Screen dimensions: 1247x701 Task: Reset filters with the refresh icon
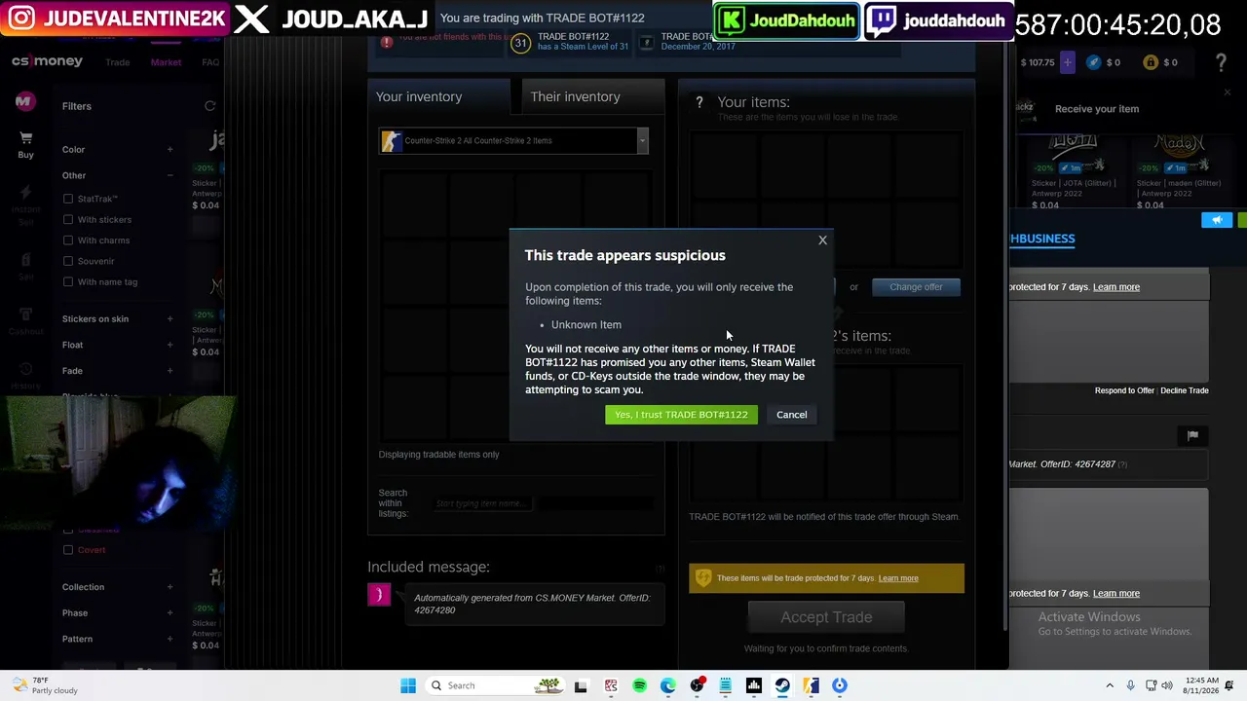tap(209, 106)
